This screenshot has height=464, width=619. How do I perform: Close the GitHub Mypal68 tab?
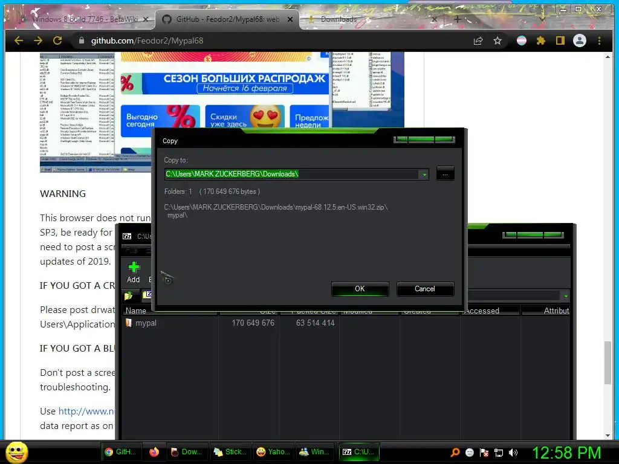(290, 19)
